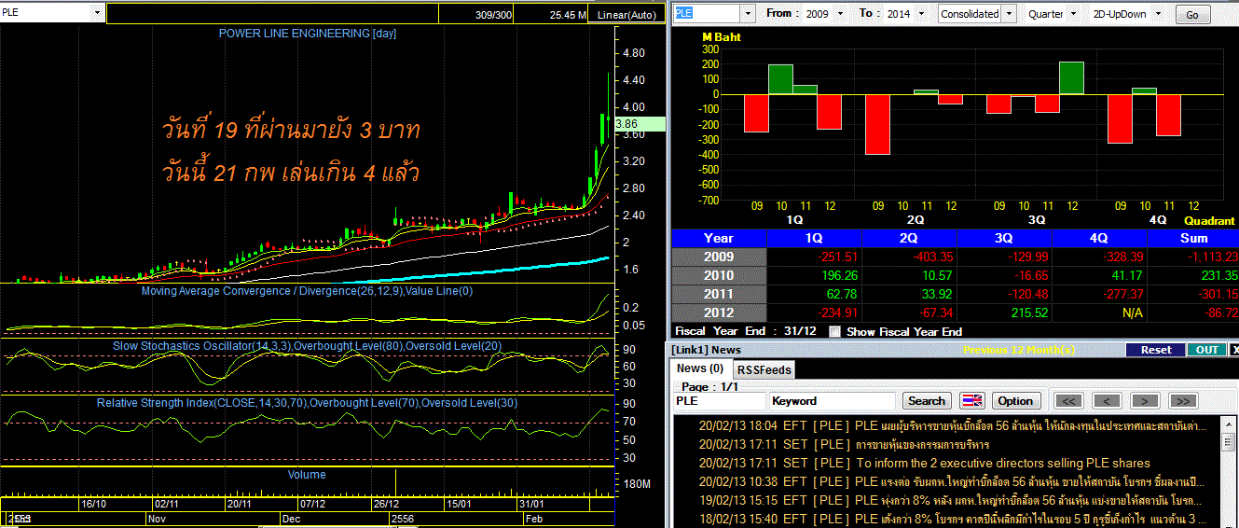This screenshot has height=528, width=1239.
Task: Go to the first news page (<<)
Action: tap(1068, 400)
